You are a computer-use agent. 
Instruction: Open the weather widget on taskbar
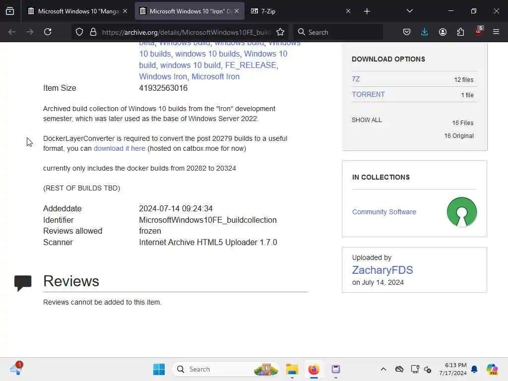click(16, 369)
